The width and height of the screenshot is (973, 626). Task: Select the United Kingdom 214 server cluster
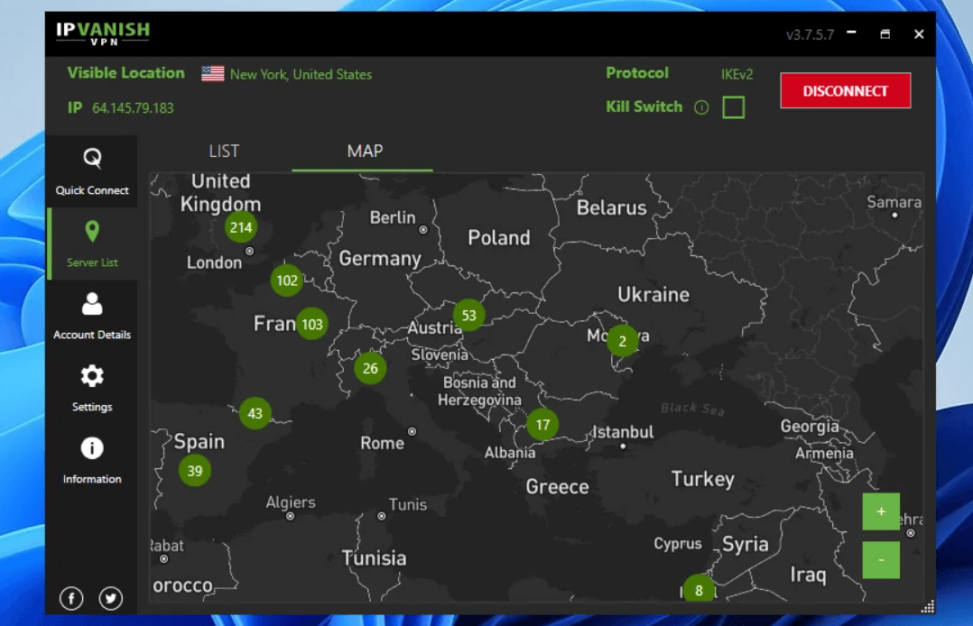(x=241, y=227)
